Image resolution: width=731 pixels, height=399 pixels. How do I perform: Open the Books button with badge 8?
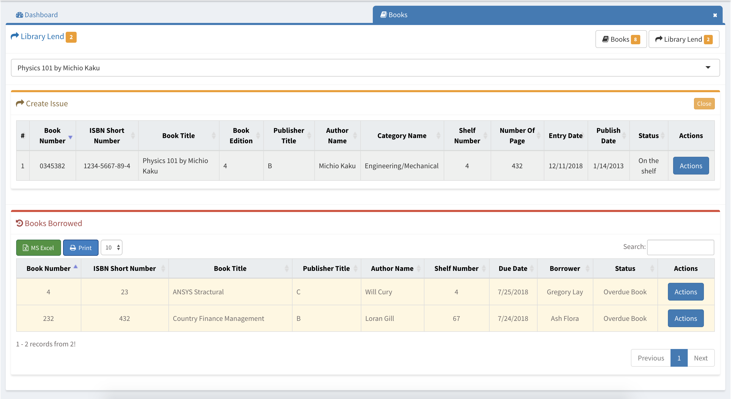pyautogui.click(x=621, y=39)
